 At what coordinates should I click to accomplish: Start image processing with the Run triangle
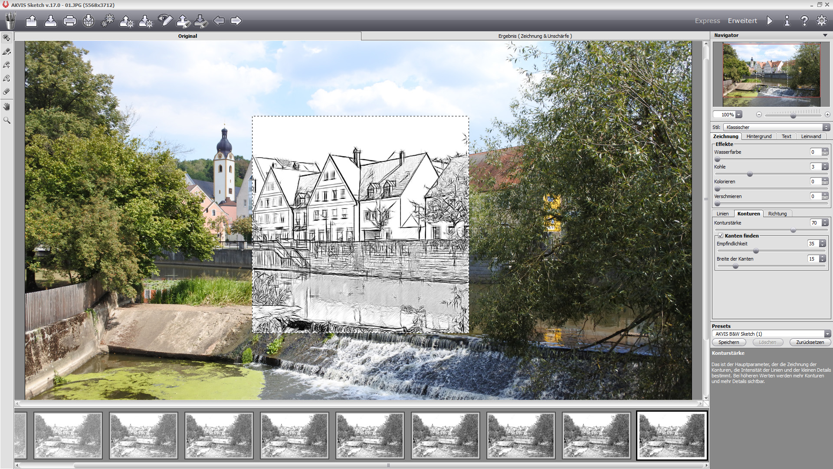[x=770, y=20]
